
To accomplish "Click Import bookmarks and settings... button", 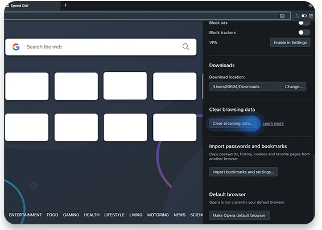I will (243, 172).
